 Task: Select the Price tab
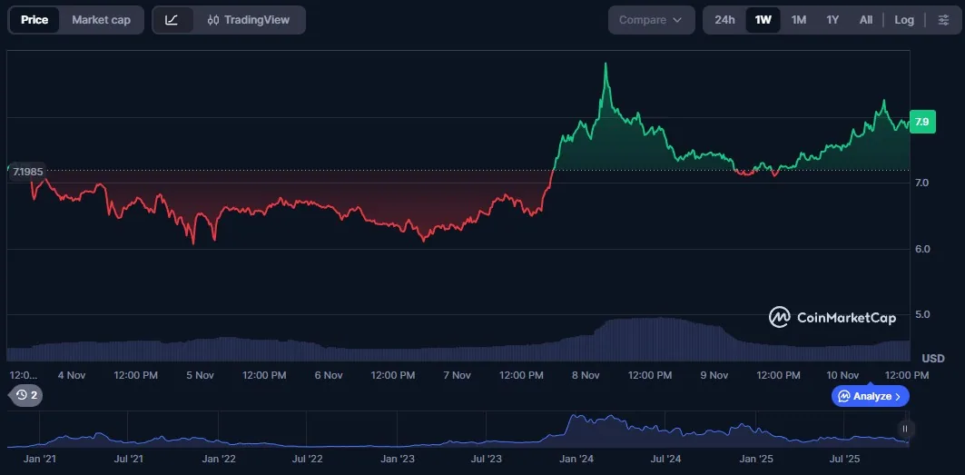34,20
